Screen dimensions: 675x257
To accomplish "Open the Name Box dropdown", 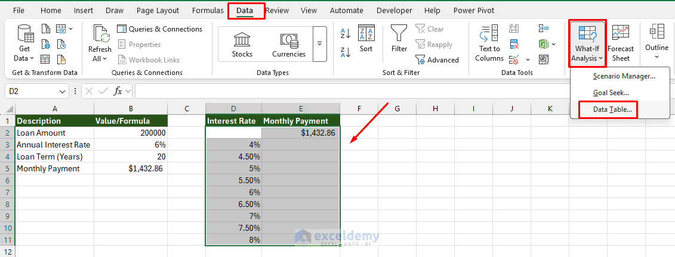I will tap(63, 92).
